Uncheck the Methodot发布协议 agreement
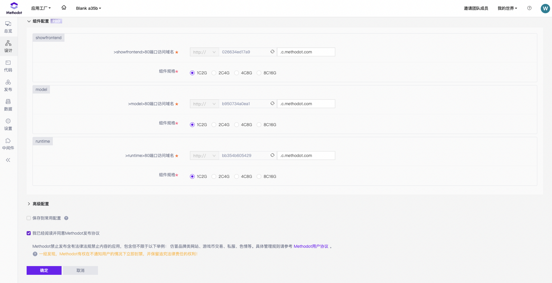Screen dimensions: 552x283 (x=28, y=233)
